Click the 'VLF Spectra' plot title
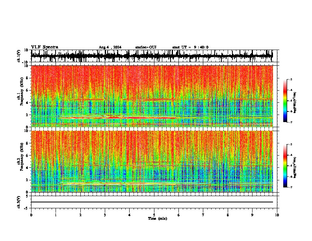 (x=45, y=47)
